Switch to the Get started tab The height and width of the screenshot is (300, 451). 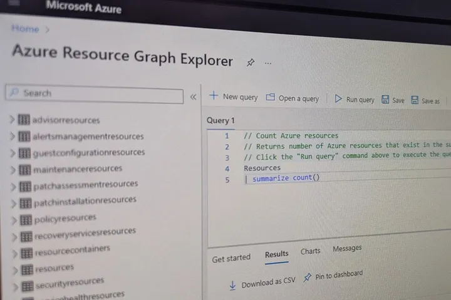(231, 258)
